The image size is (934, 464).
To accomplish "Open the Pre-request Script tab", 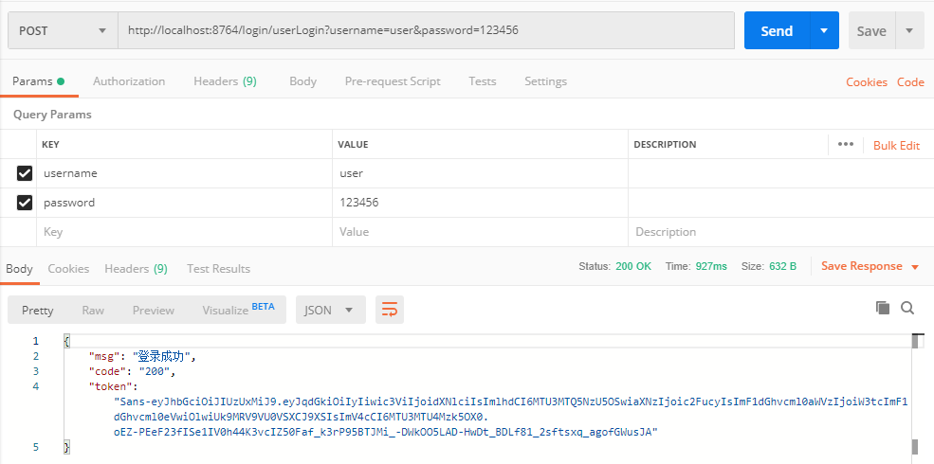I will tap(393, 81).
